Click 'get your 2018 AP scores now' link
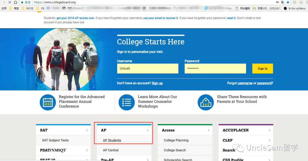 coord(75,18)
